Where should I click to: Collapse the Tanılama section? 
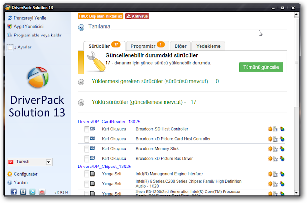pos(81,28)
